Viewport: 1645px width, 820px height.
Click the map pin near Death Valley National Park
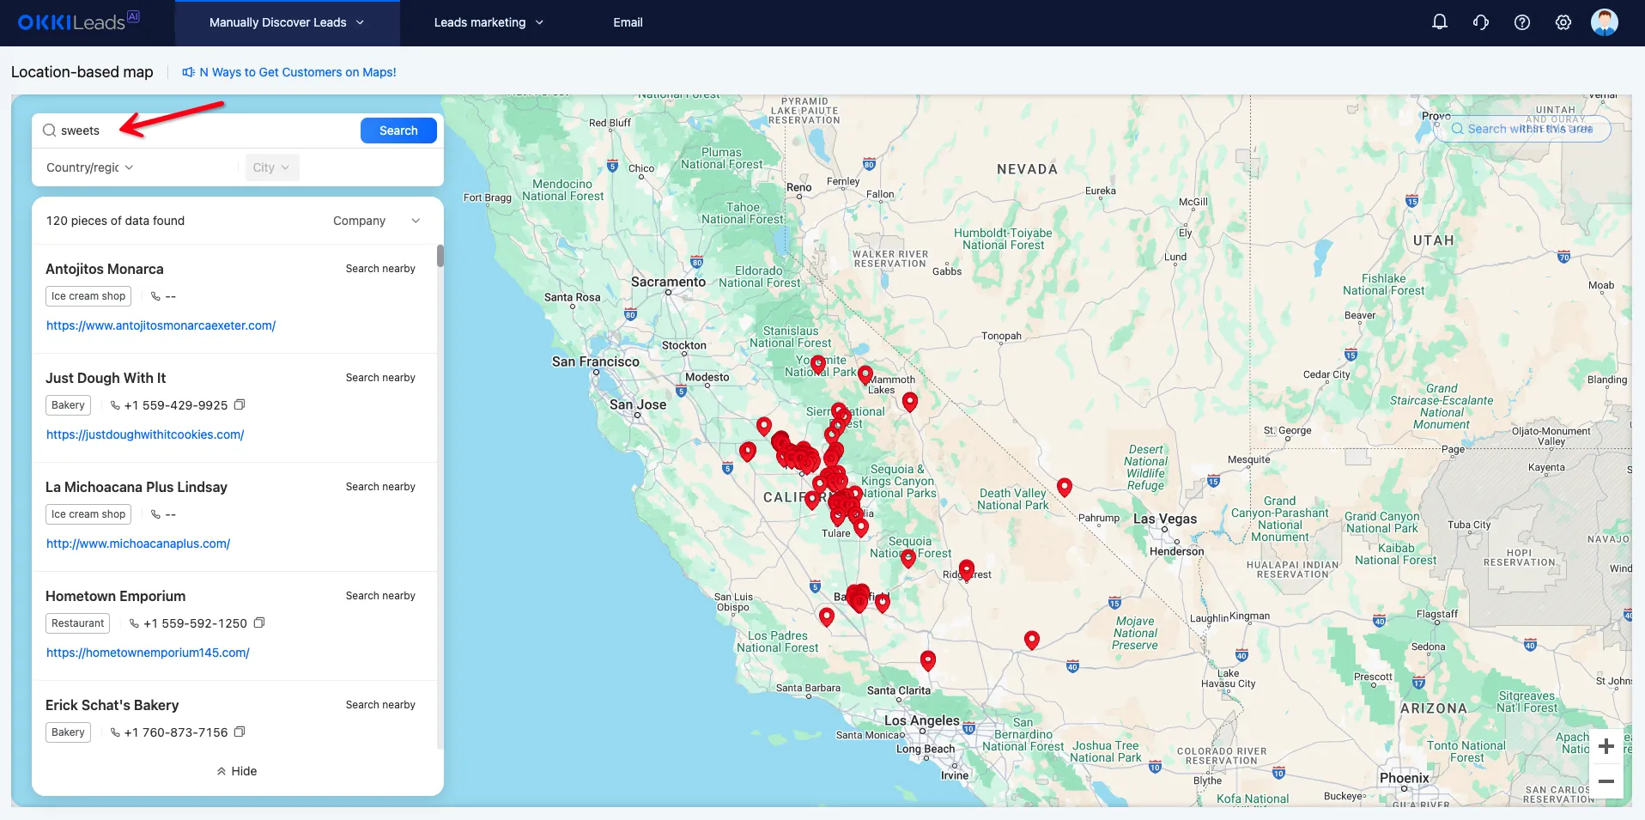(1065, 487)
